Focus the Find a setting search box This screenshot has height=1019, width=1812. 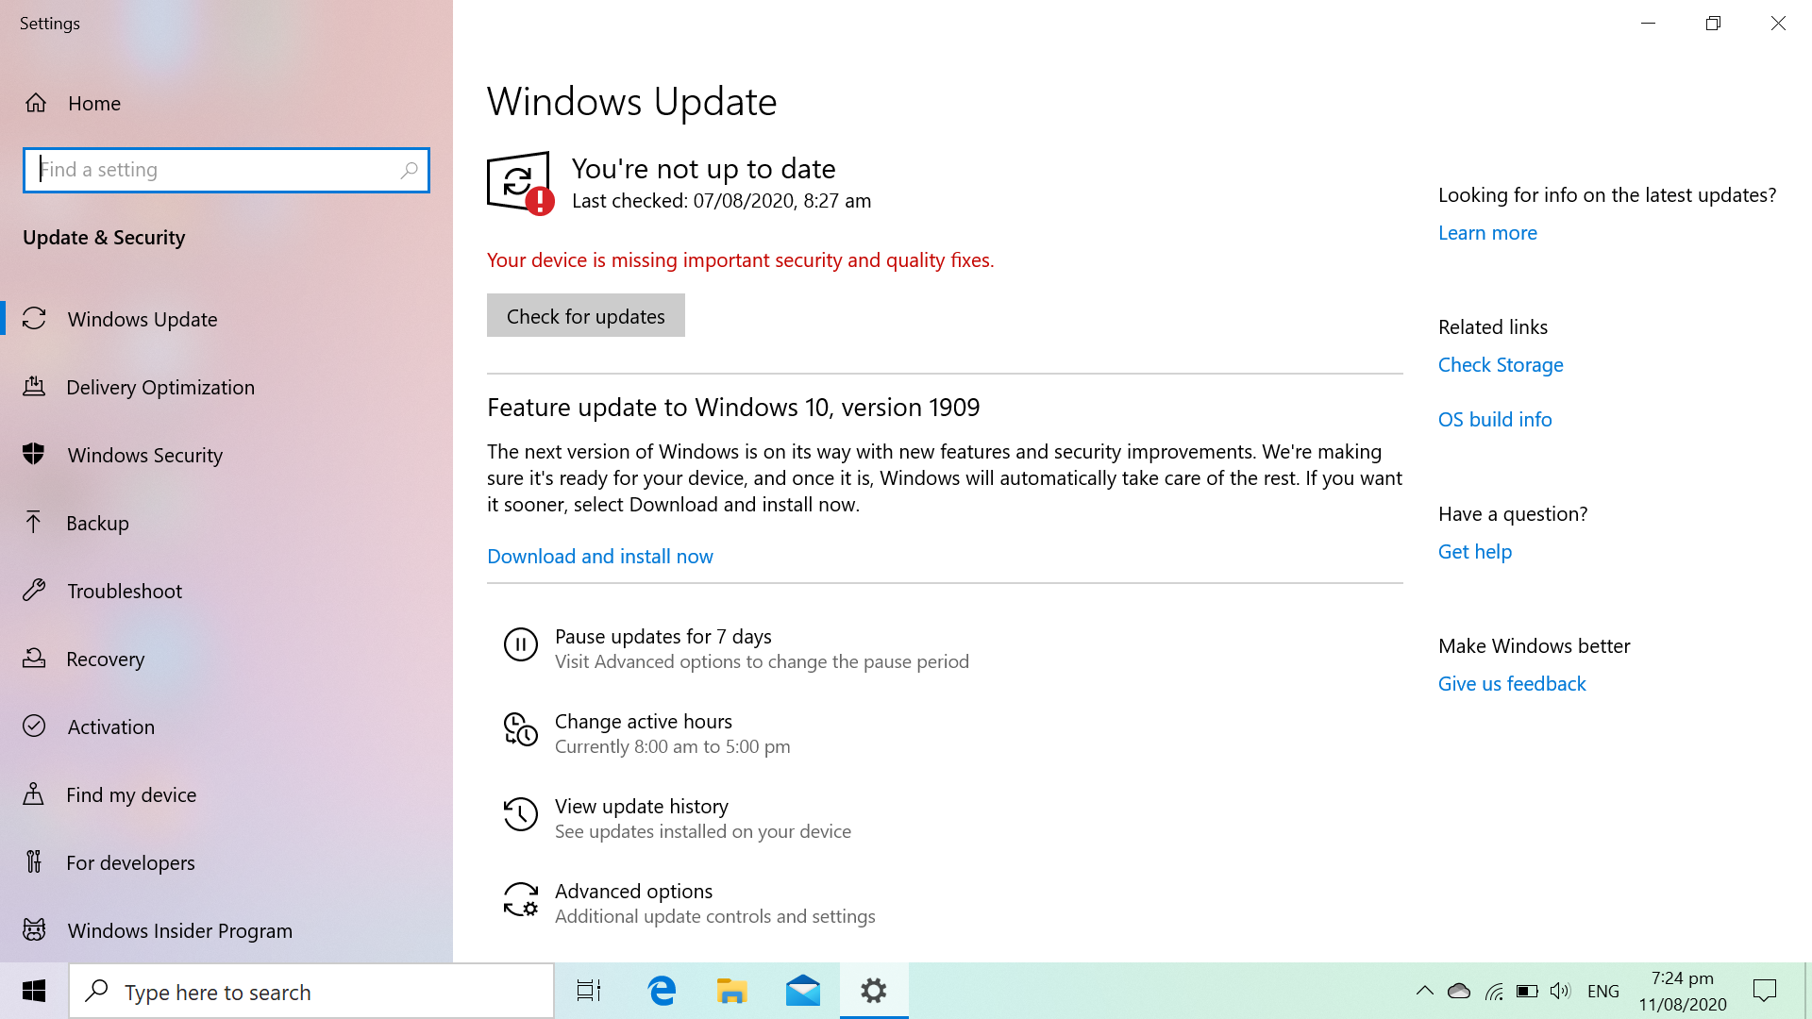coord(226,170)
